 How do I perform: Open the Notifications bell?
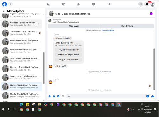coord(147,4)
